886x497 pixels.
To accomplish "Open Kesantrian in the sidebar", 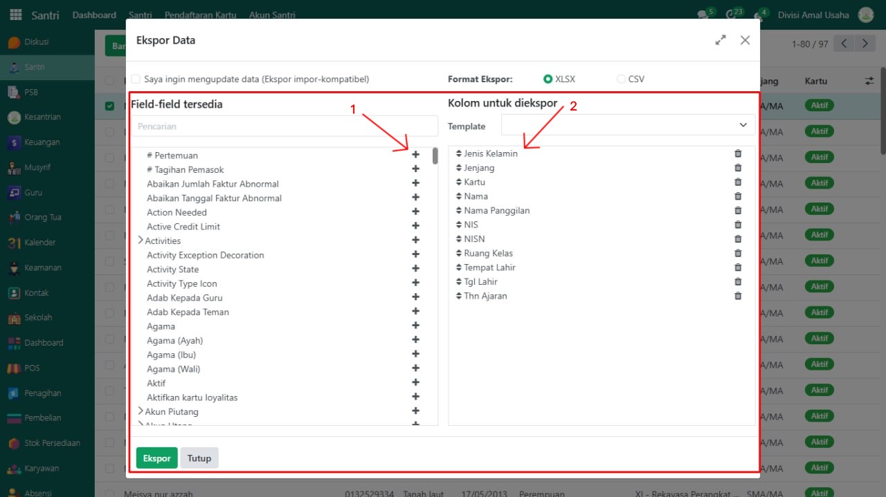I will pyautogui.click(x=42, y=117).
